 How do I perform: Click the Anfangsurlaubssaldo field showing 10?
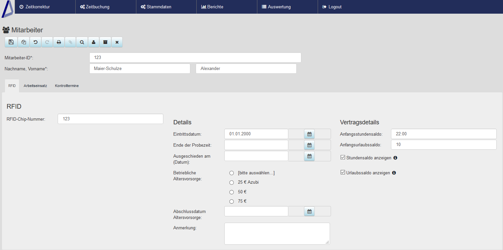[x=444, y=145]
